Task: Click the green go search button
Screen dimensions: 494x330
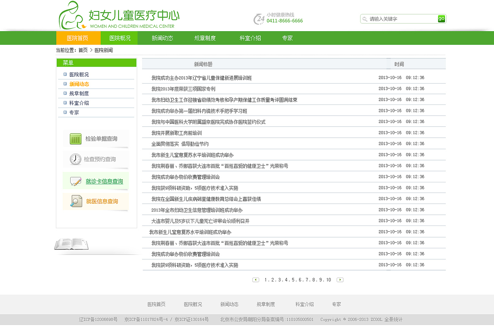Action: pyautogui.click(x=441, y=19)
